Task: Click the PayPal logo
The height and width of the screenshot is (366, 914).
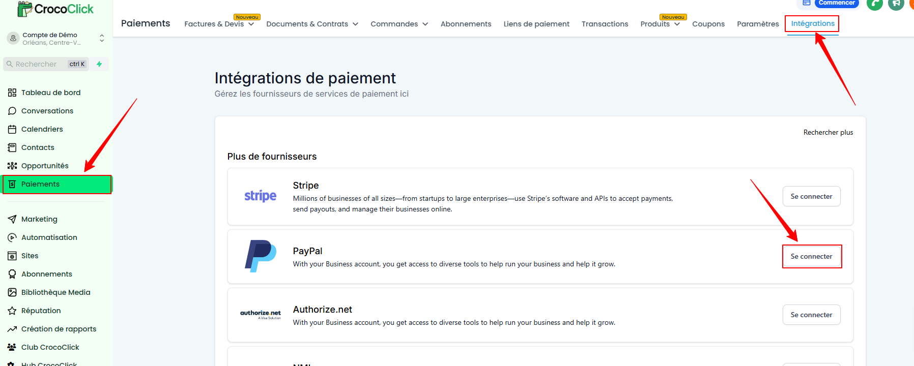Action: point(261,256)
